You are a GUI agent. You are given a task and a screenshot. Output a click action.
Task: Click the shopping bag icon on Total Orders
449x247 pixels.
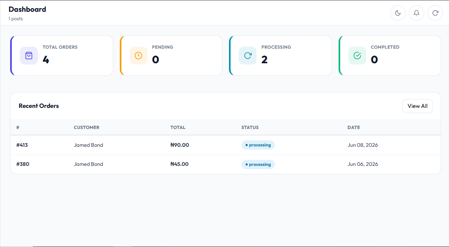click(29, 56)
